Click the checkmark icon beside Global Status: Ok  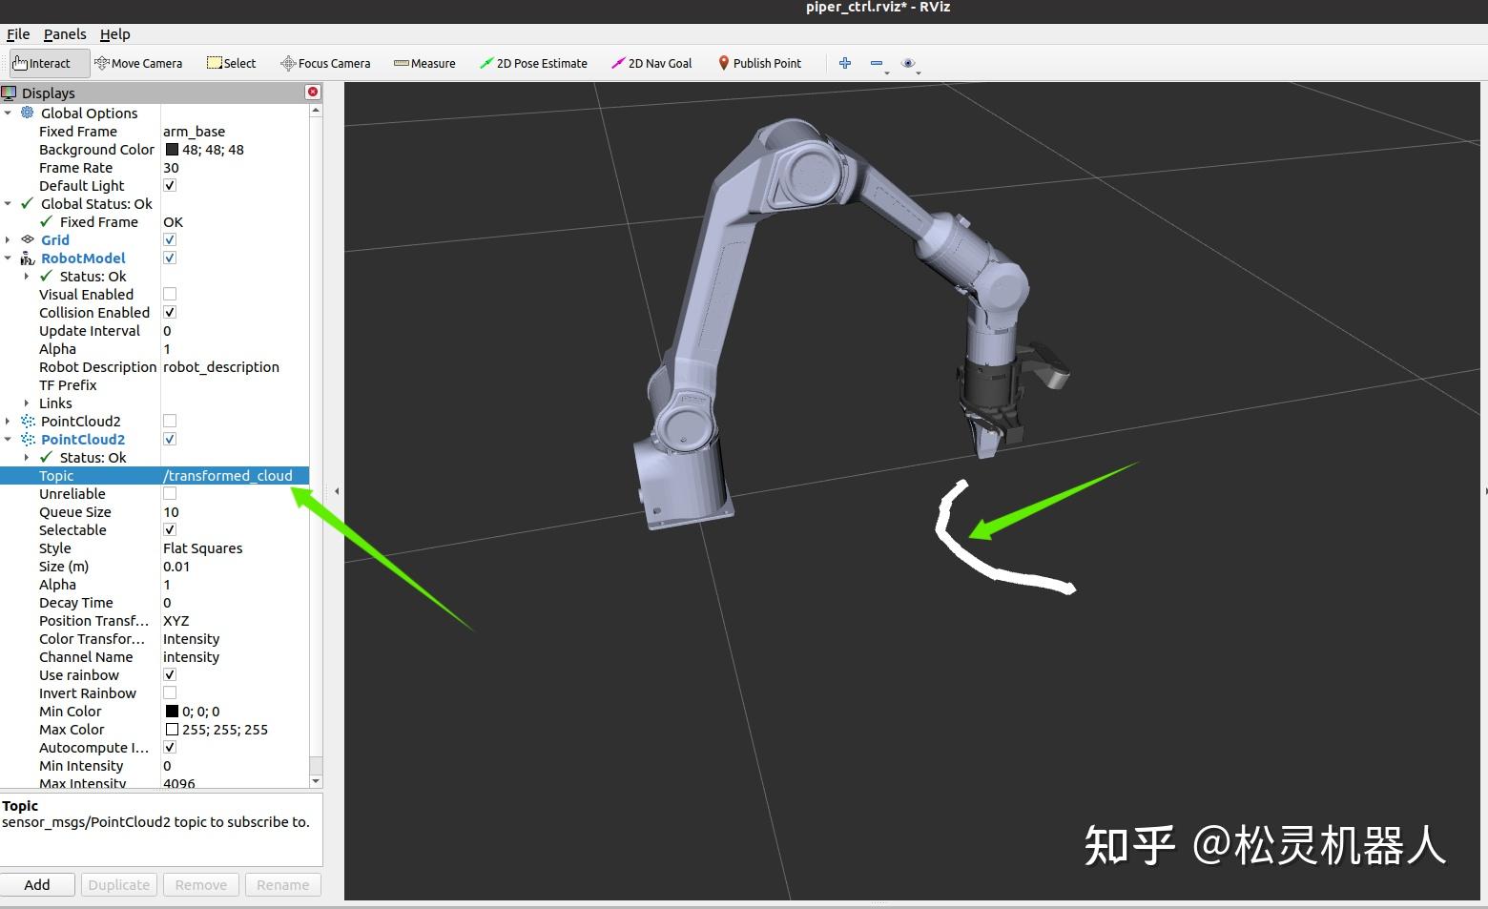(x=28, y=203)
